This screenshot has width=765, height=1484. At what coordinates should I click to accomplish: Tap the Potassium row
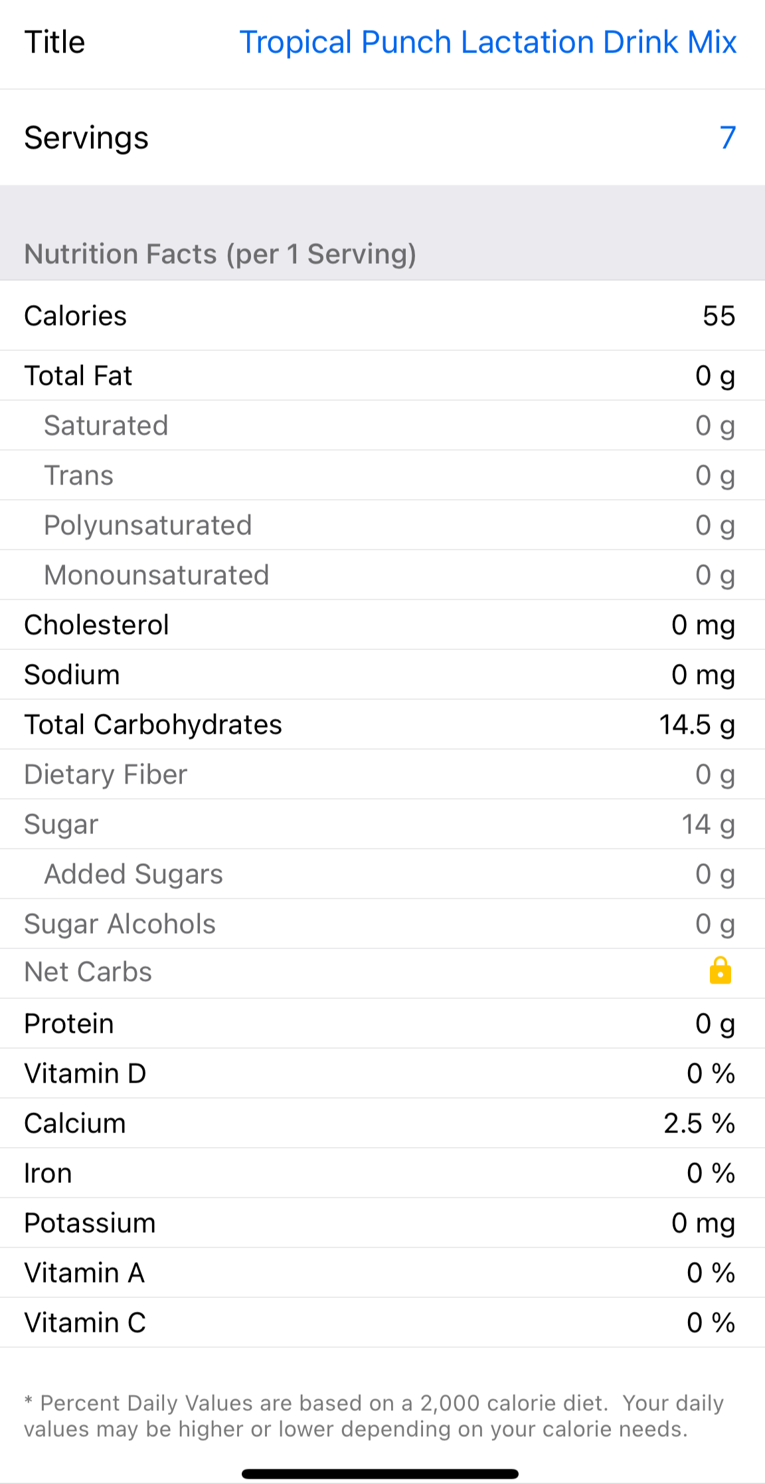point(382,1223)
